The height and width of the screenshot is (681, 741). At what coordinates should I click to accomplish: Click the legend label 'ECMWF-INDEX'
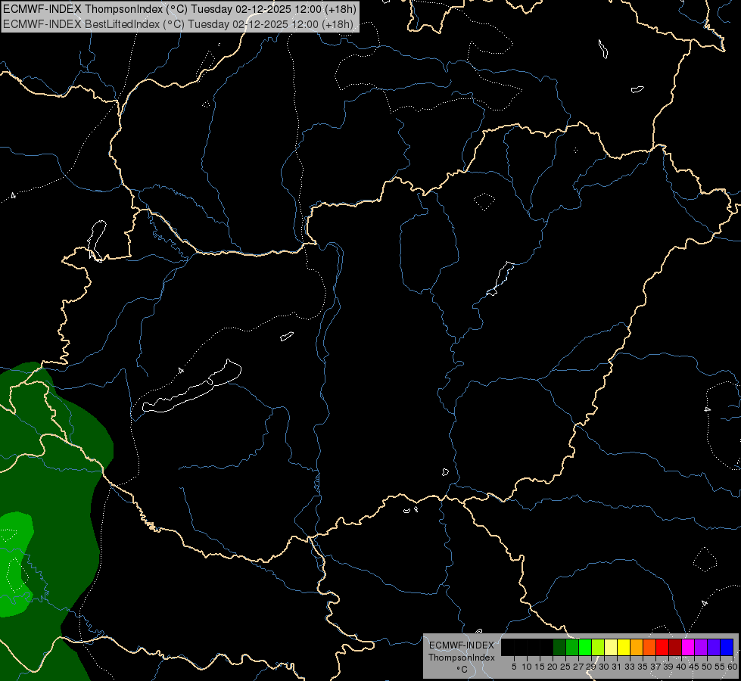462,645
